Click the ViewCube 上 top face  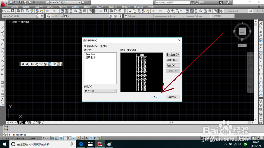coord(242,31)
